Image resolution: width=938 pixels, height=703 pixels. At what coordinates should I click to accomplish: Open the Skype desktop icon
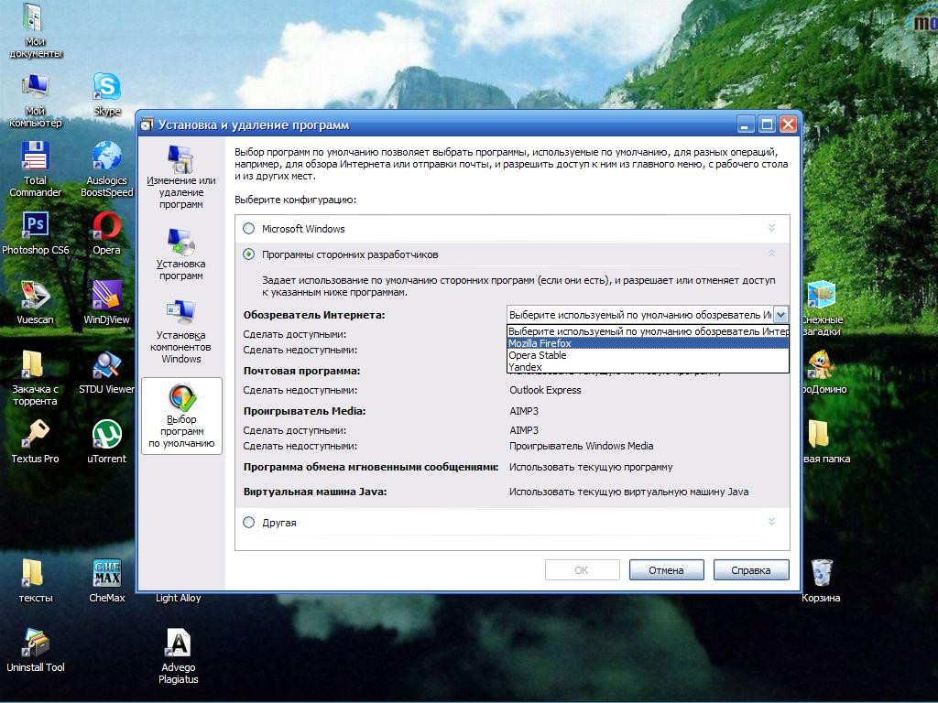[106, 88]
